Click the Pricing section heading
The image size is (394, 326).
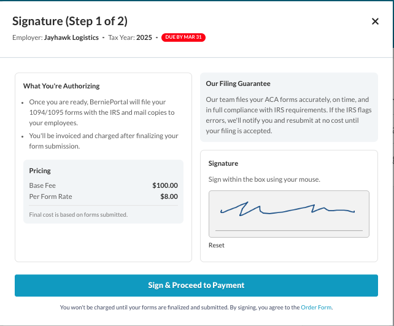click(x=40, y=171)
